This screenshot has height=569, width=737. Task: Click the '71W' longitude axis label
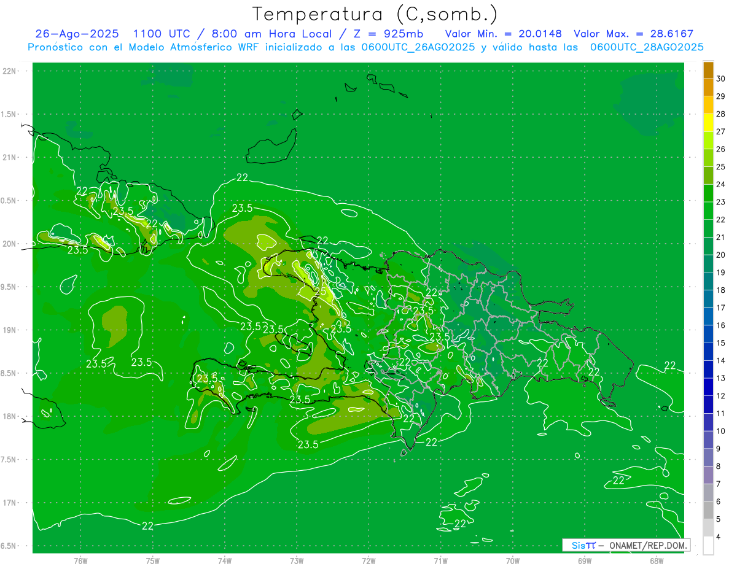click(440, 561)
